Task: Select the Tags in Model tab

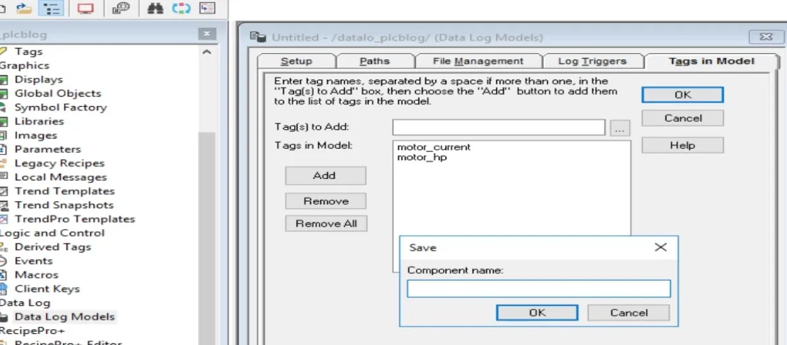Action: click(711, 61)
